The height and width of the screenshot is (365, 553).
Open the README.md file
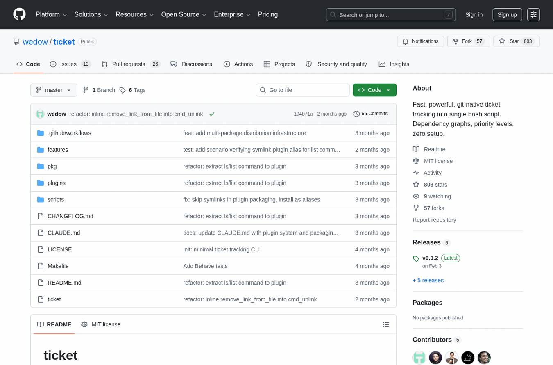point(64,283)
